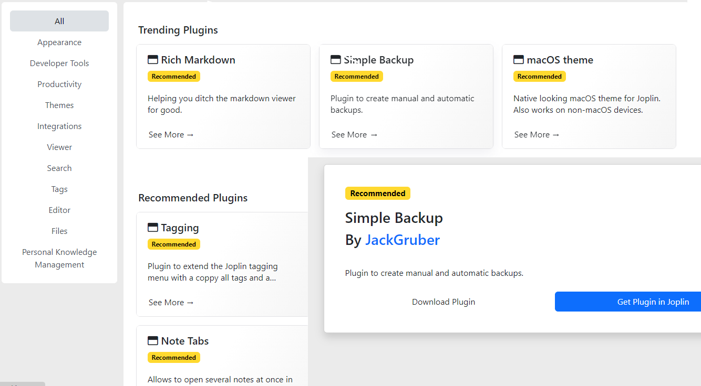The image size is (701, 386).
Task: Click the Download Plugin button
Action: pyautogui.click(x=444, y=302)
